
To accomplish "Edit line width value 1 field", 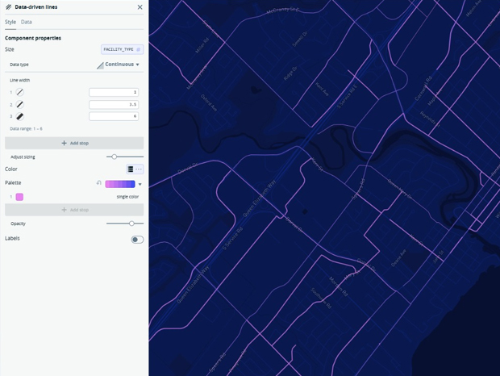I will (114, 92).
